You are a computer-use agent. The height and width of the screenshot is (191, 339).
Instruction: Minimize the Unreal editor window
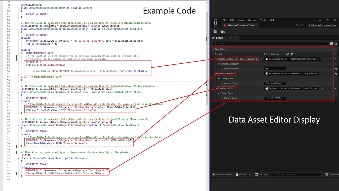point(320,20)
